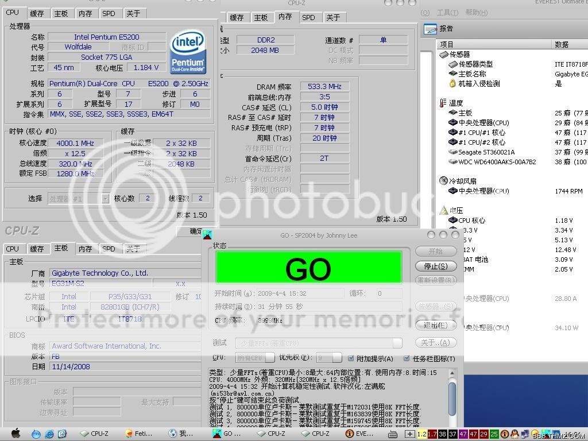Select the 1744 RPM fan value
The height and width of the screenshot is (441, 588).
(568, 191)
